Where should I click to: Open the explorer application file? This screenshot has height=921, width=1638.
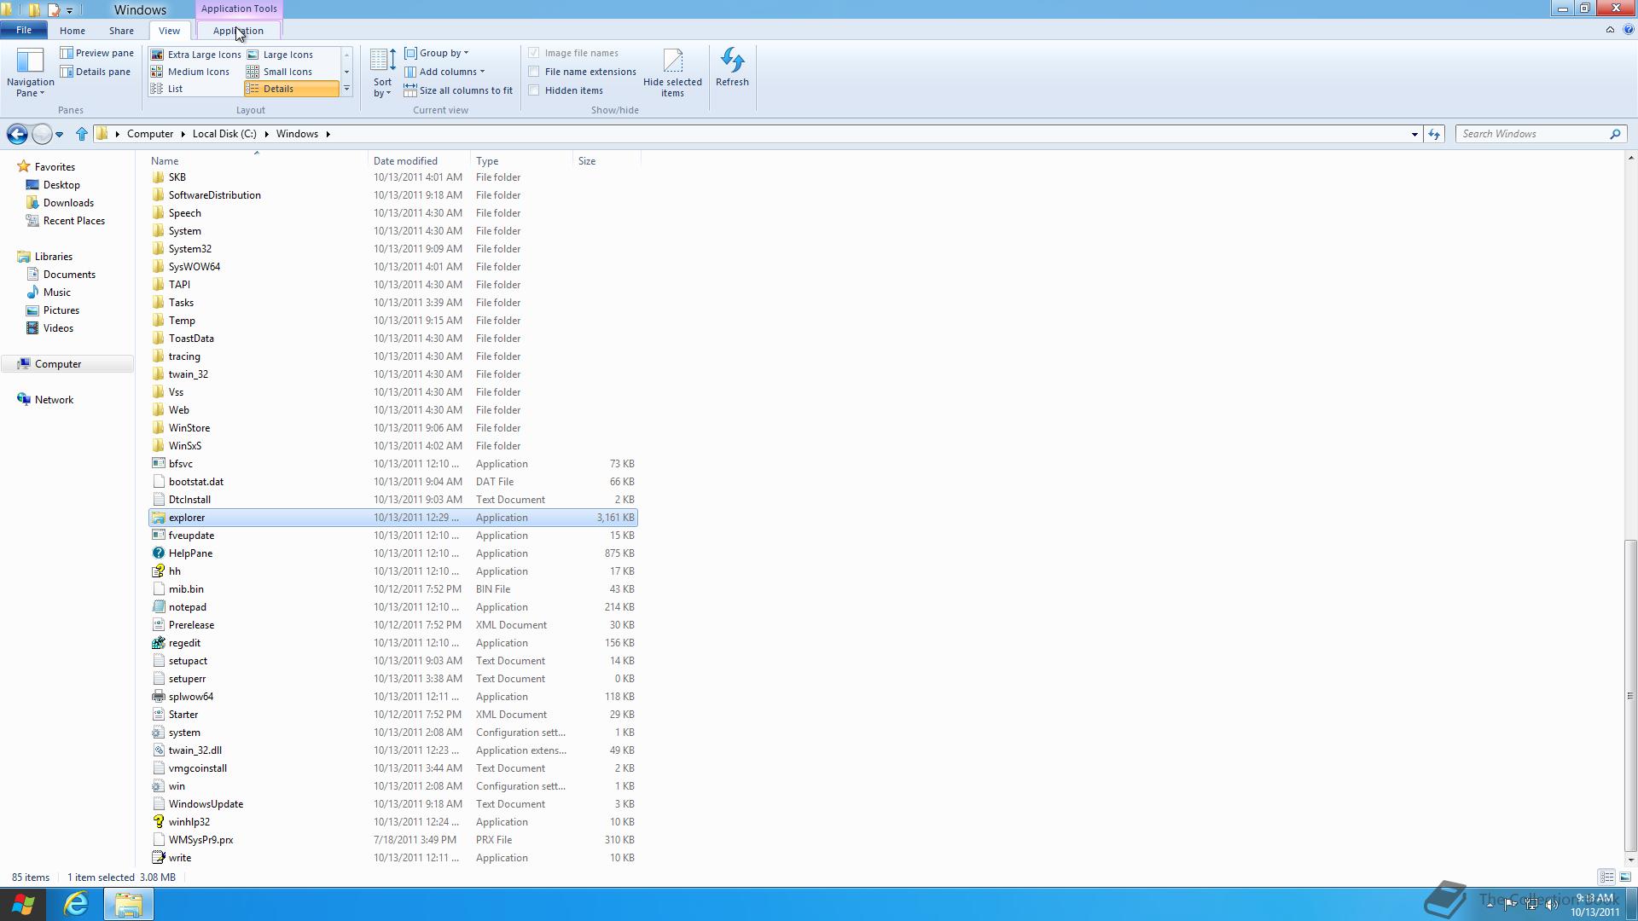tap(186, 516)
